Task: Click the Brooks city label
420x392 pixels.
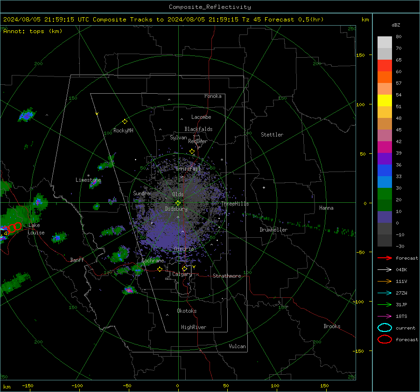Action: pos(332,326)
